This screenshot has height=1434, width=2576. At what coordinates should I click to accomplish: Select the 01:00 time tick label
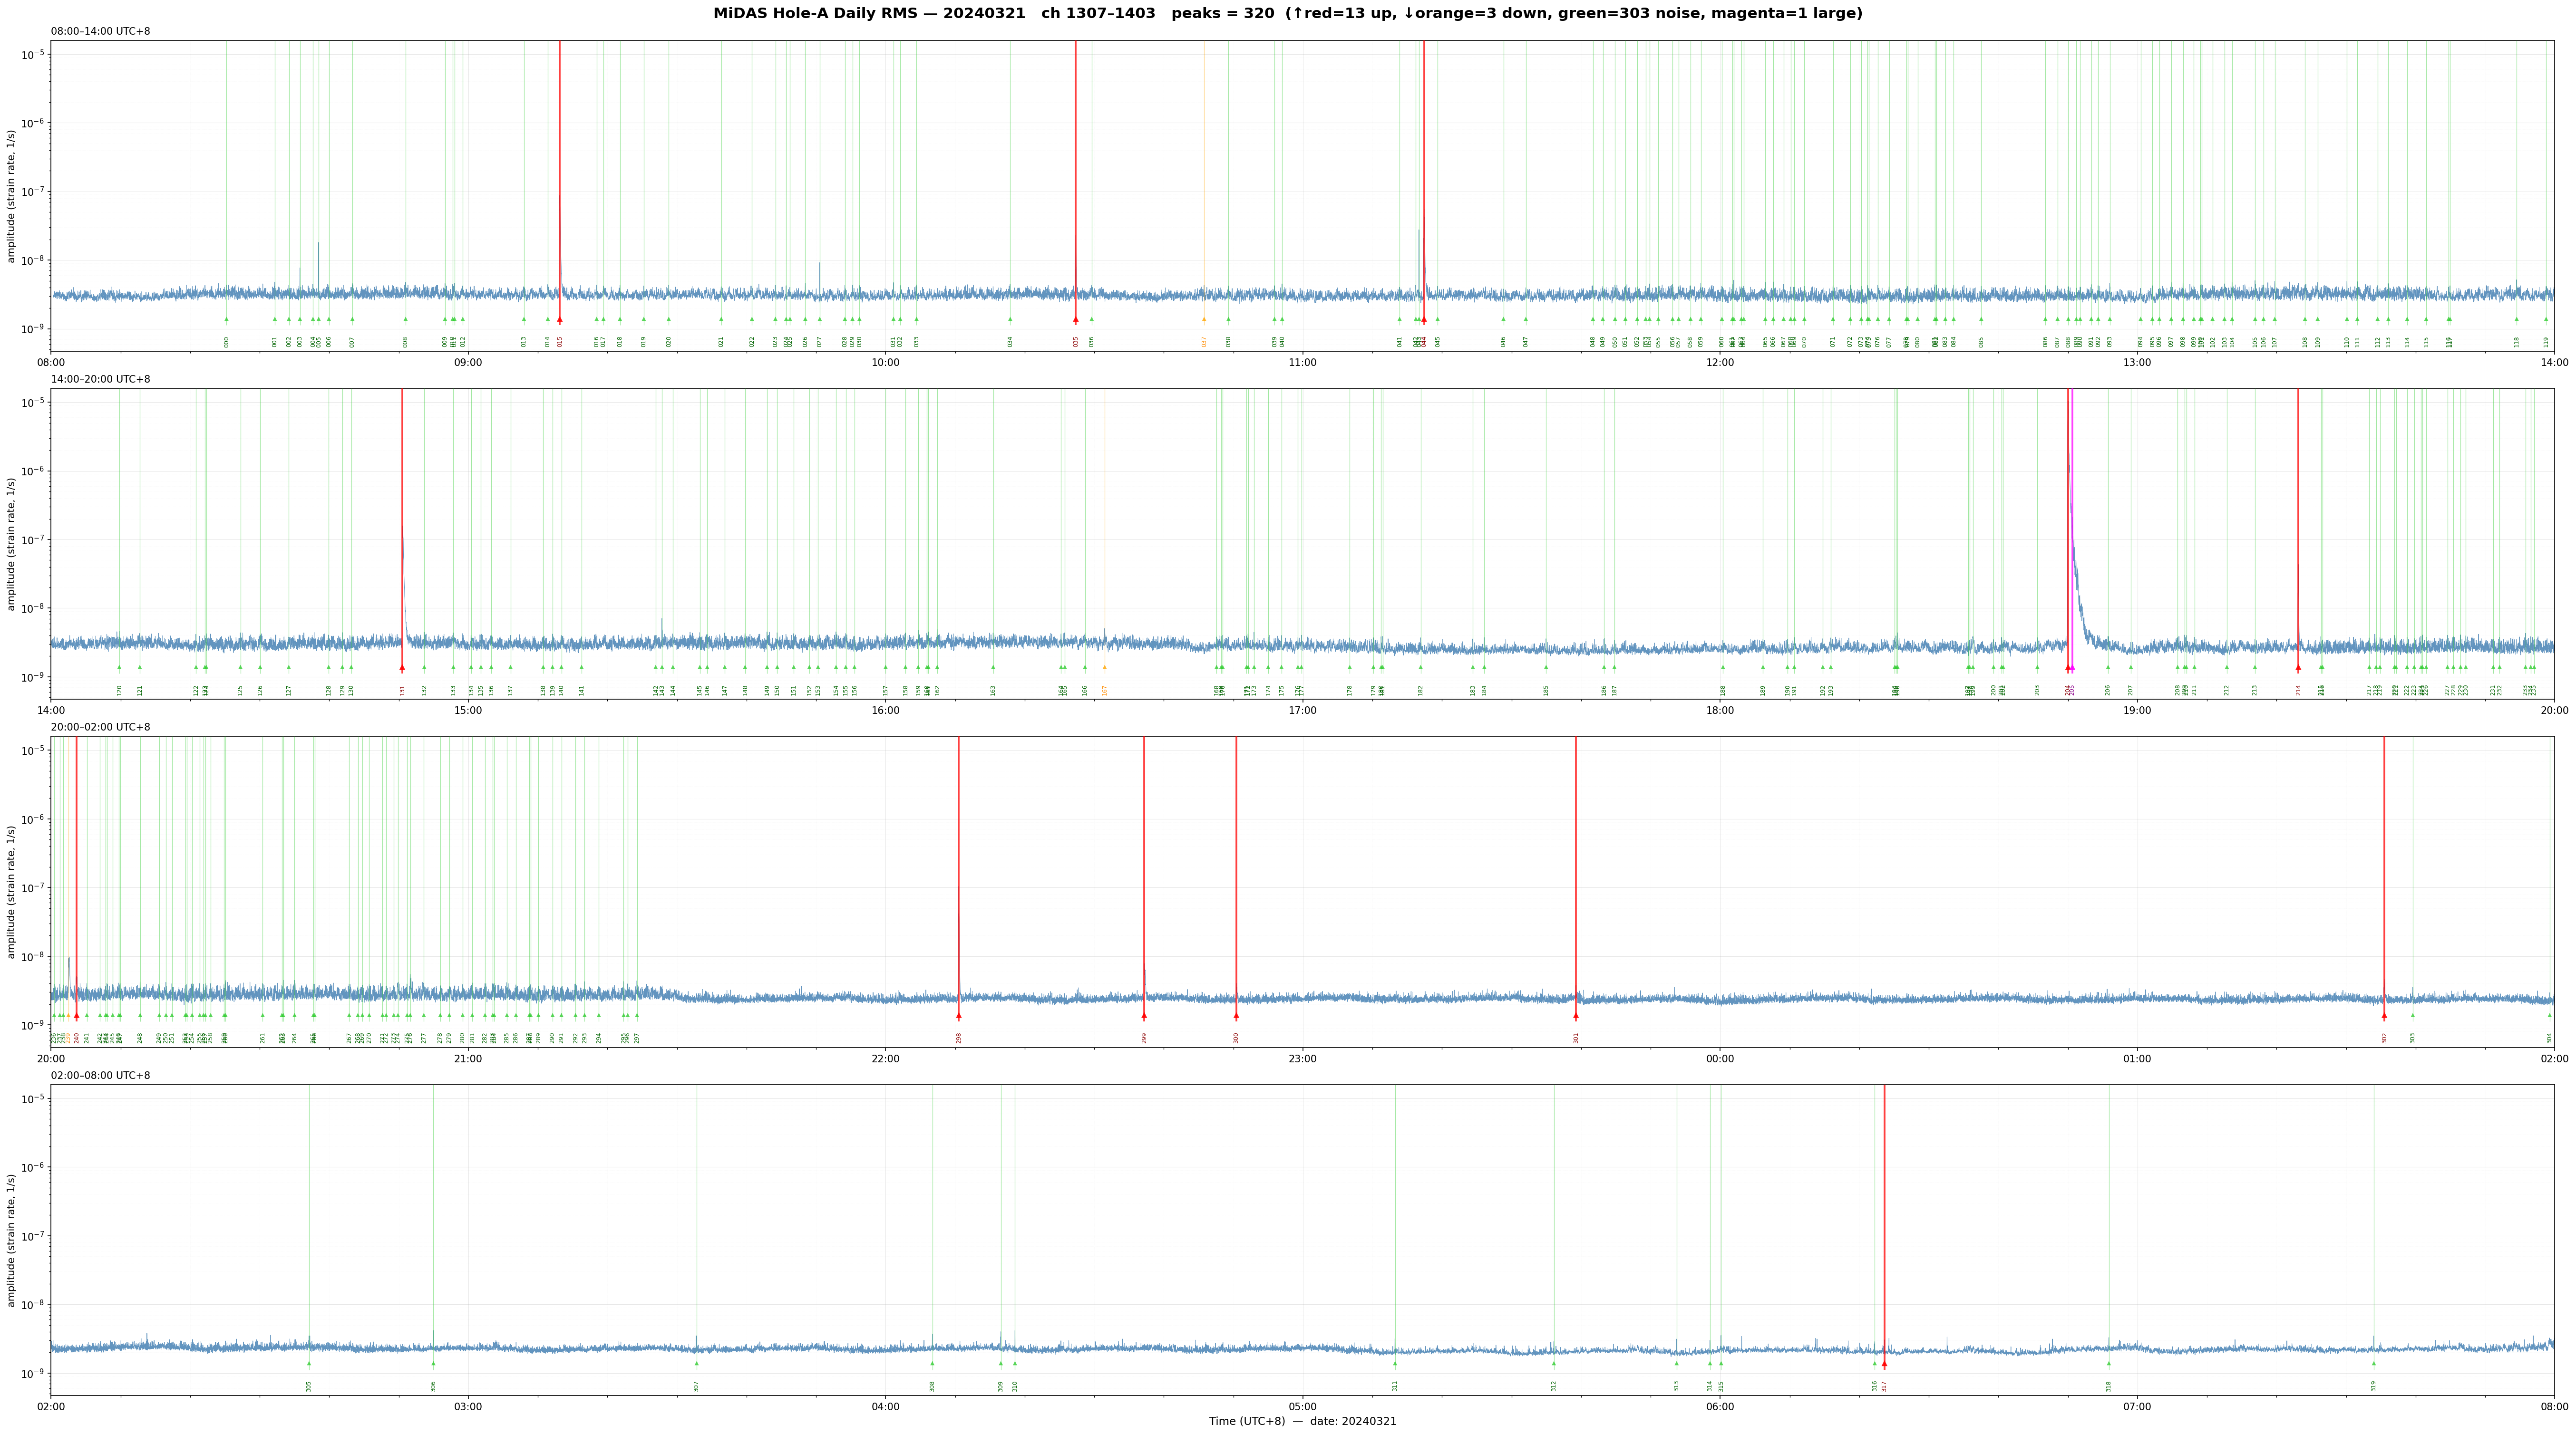click(x=2137, y=1058)
